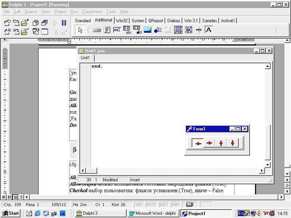
Task: Click code editor scroll left arrow
Action: click(83, 170)
